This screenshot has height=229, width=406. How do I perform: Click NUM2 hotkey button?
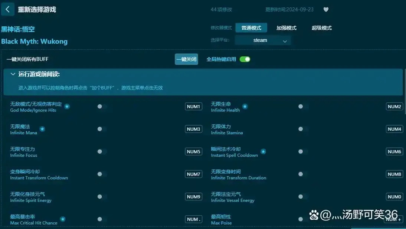click(394, 107)
